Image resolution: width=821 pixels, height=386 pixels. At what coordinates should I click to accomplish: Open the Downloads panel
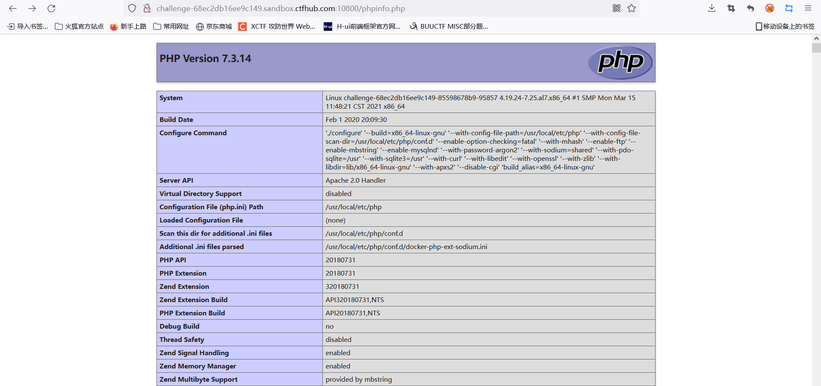pyautogui.click(x=711, y=8)
